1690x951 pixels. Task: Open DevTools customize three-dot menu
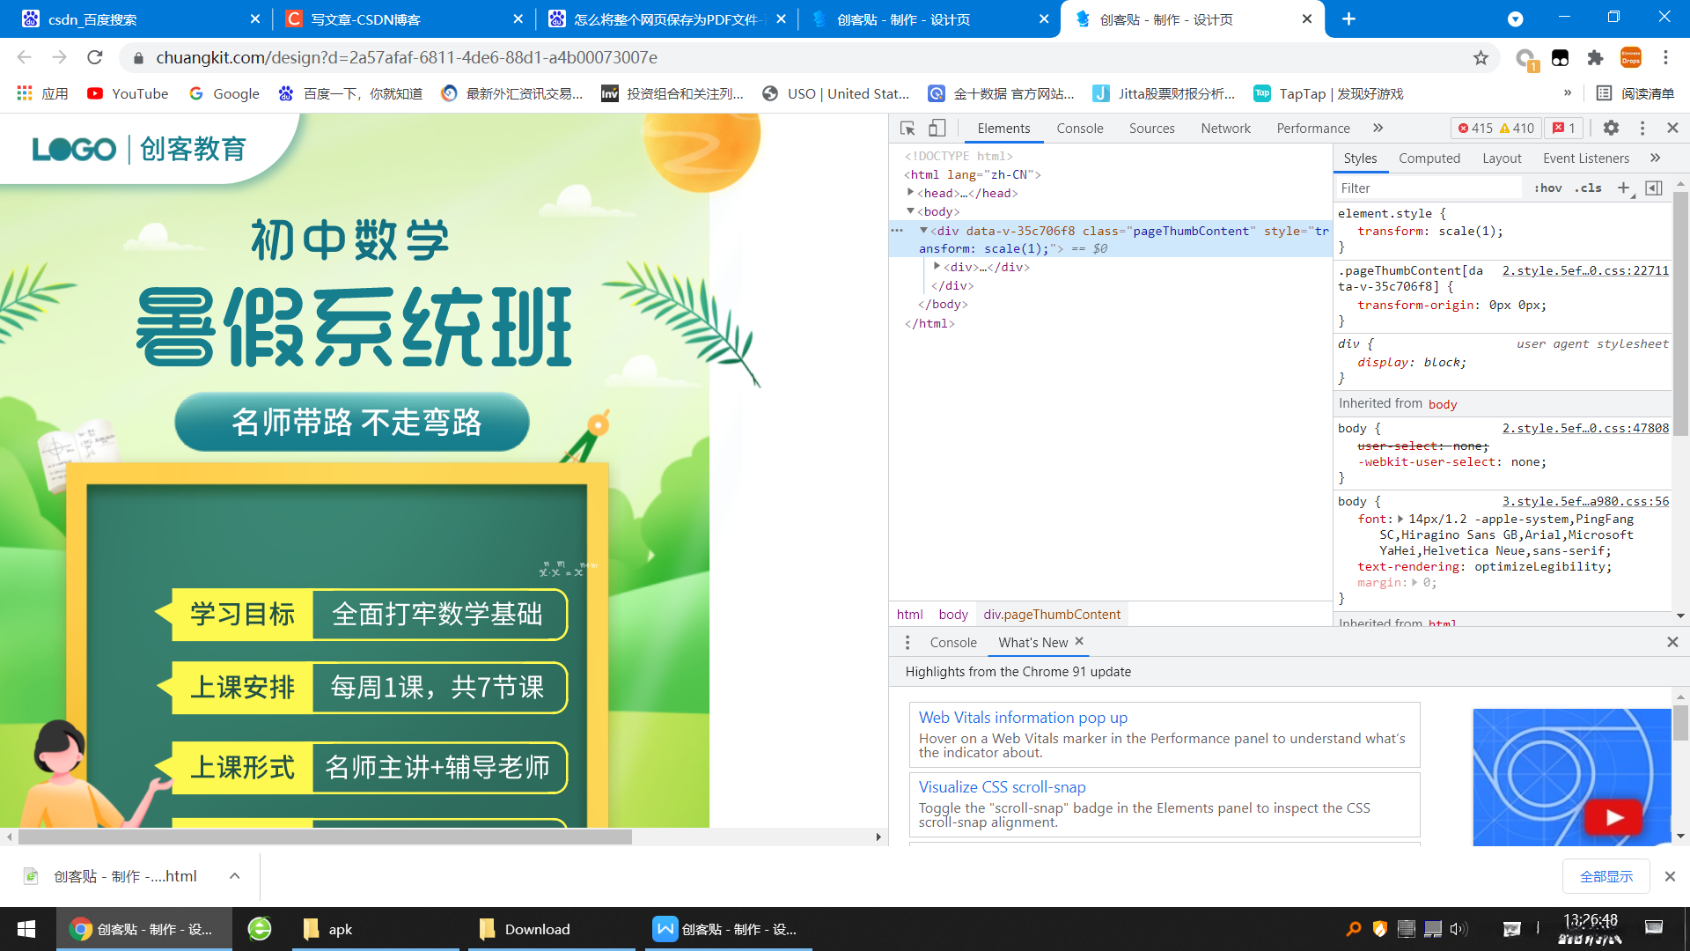click(x=1642, y=129)
